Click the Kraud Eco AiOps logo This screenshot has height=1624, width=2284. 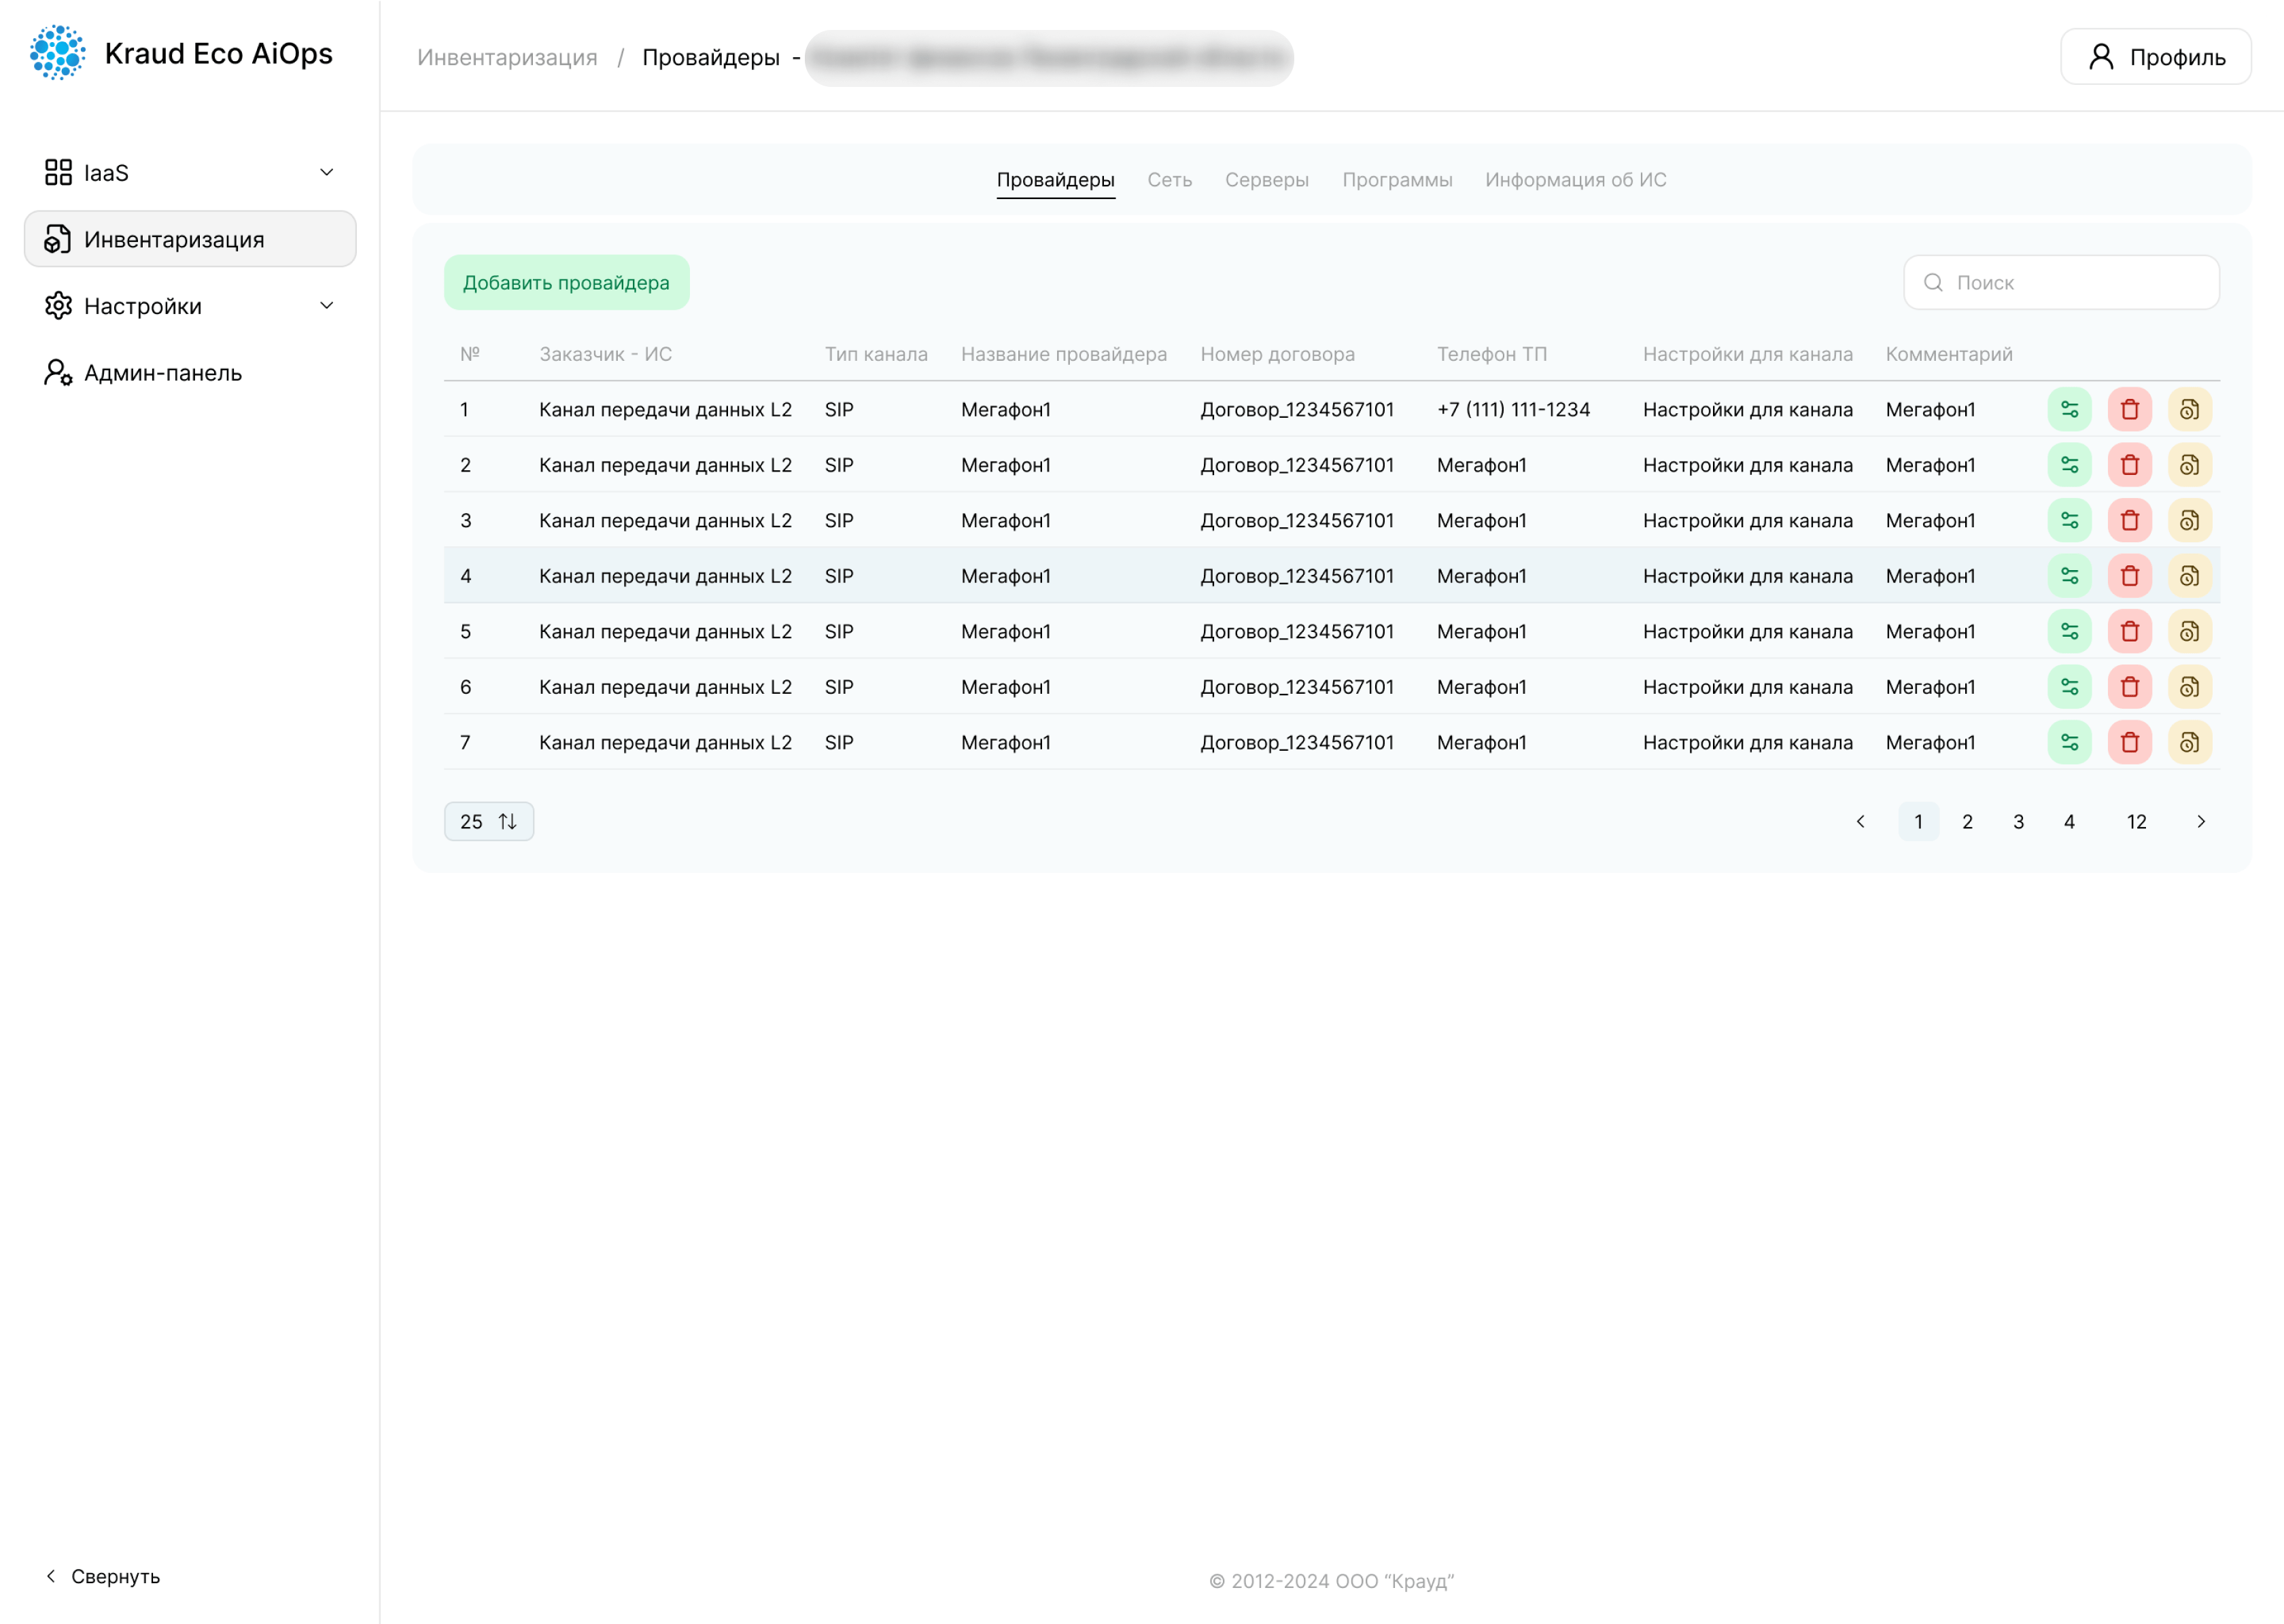pos(58,54)
